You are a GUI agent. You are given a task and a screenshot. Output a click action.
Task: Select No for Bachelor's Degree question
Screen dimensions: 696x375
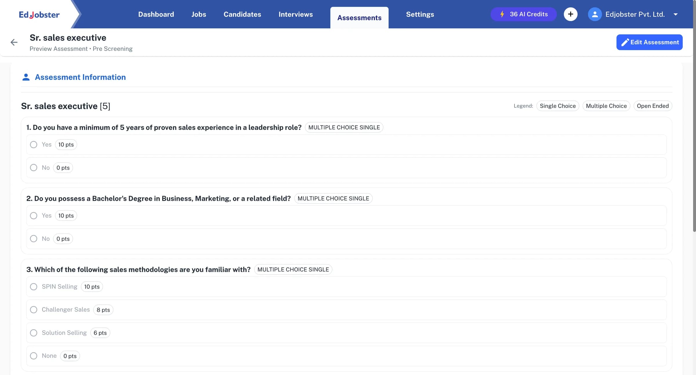coord(34,239)
